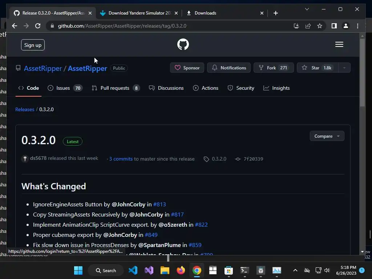
Task: Open Terminal from taskbar
Action: (x=244, y=270)
